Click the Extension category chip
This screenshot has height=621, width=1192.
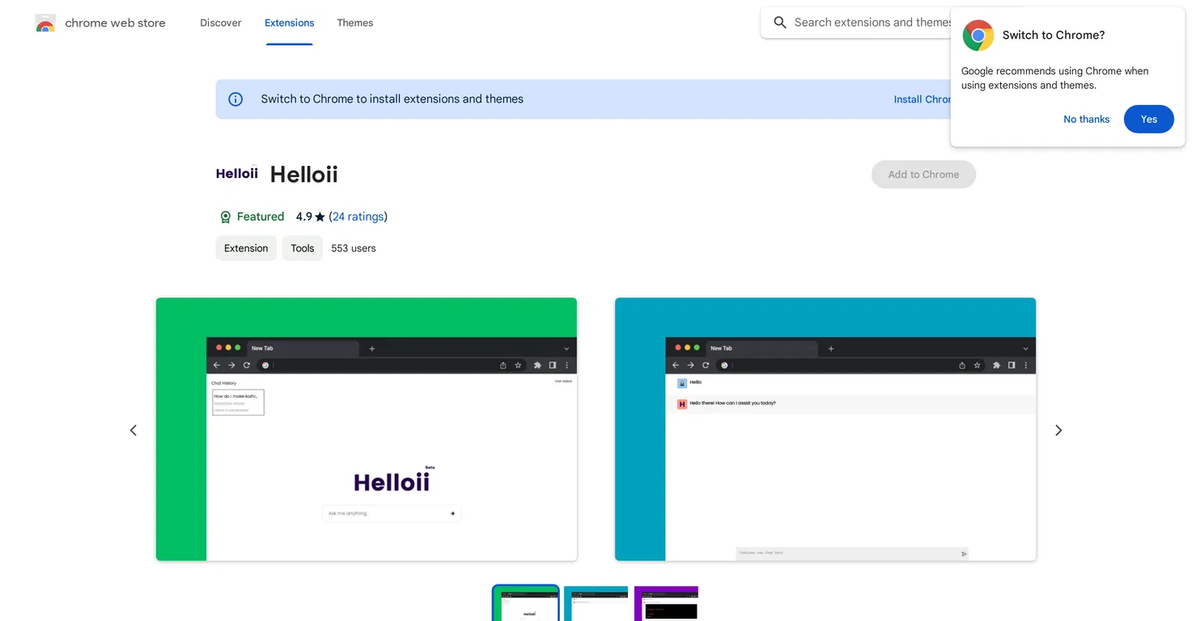point(246,248)
